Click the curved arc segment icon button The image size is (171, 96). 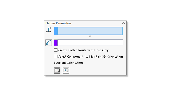[49, 43]
